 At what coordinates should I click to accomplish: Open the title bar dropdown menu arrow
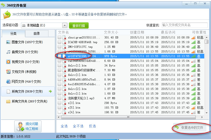coord(186,4)
